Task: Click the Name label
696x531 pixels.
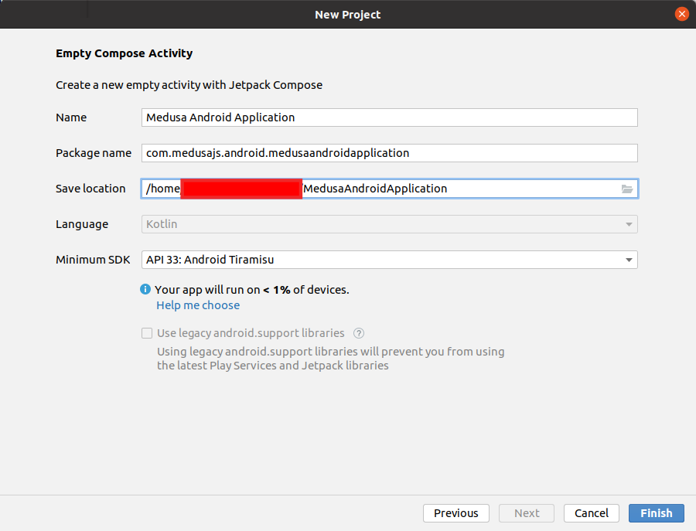Action: (x=71, y=117)
